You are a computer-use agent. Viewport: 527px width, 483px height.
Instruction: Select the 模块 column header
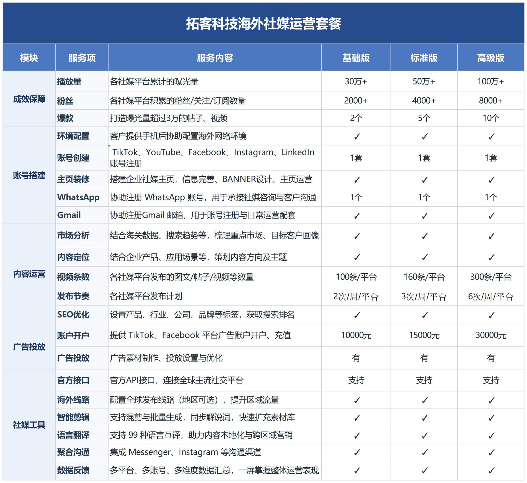click(29, 58)
